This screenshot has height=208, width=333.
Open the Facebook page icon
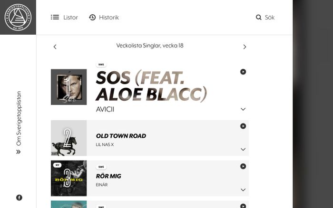coord(19,198)
